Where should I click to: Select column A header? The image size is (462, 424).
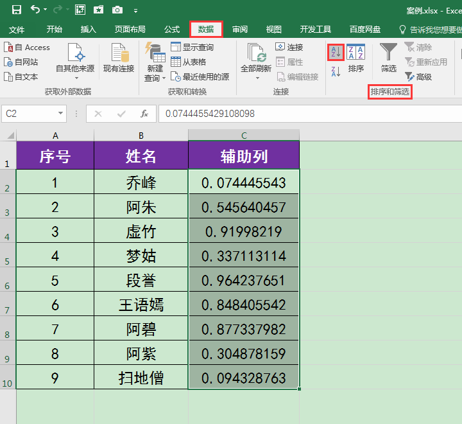[x=55, y=136]
